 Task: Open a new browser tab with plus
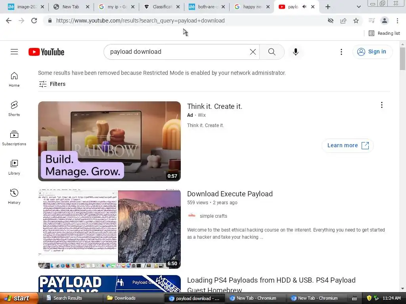328,7
